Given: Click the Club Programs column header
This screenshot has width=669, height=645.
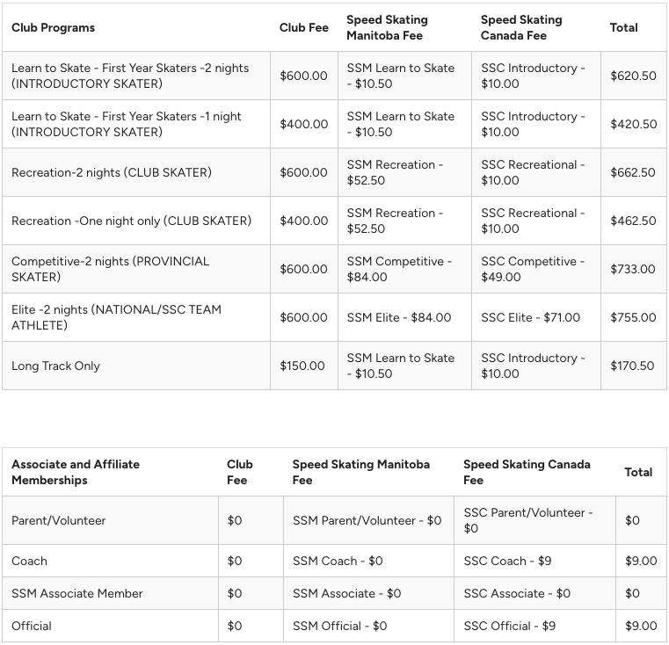Looking at the screenshot, I should [53, 27].
